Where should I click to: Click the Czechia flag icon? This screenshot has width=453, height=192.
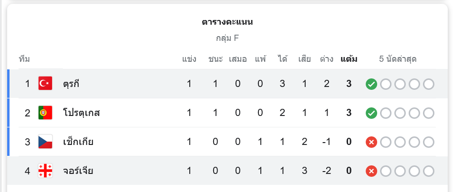click(45, 142)
